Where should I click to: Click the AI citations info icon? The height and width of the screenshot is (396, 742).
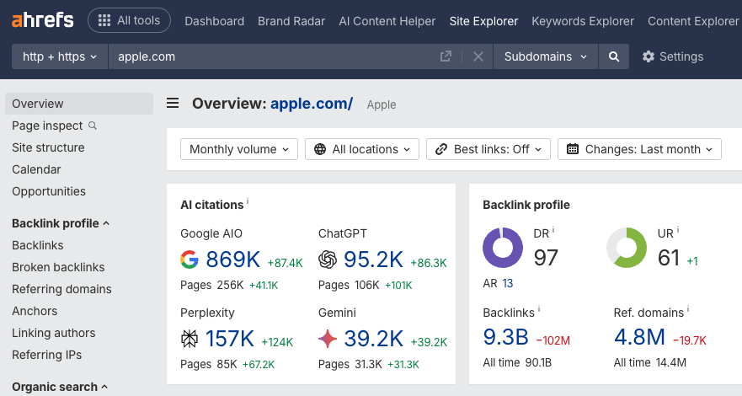[248, 201]
